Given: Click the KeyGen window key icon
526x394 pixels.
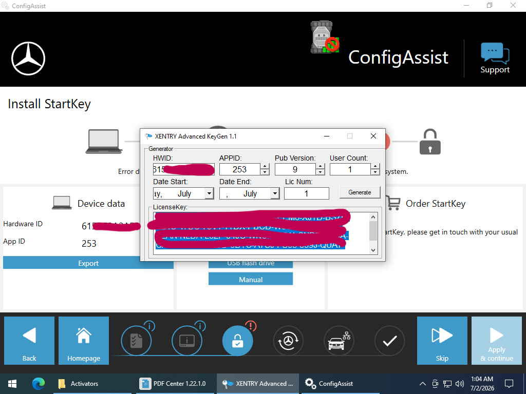Looking at the screenshot, I should (148, 136).
